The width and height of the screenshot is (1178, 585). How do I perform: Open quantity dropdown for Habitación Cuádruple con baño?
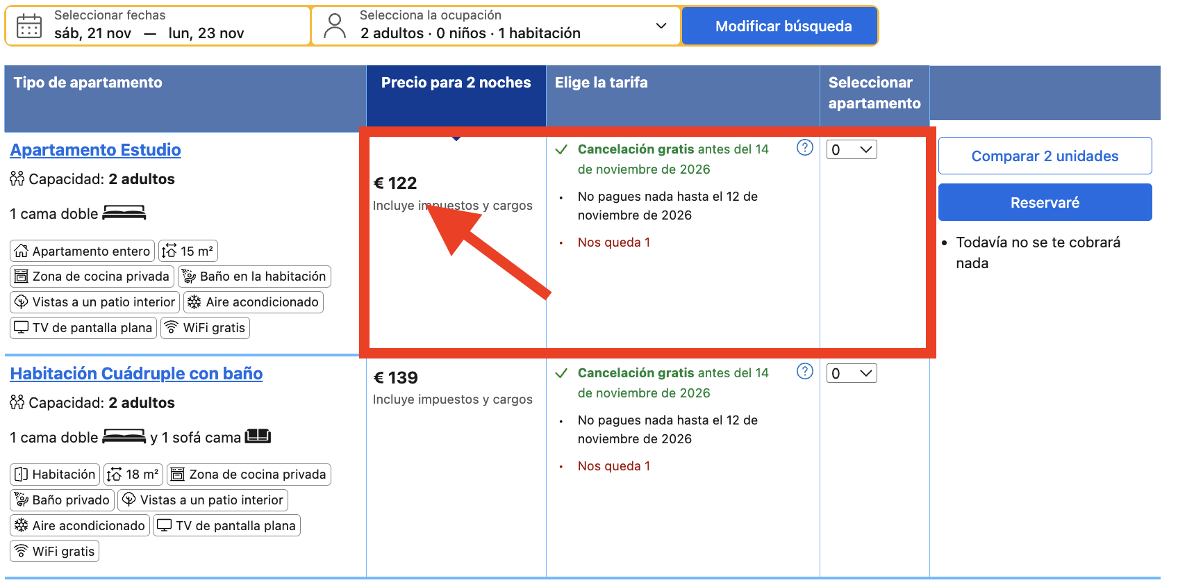[852, 373]
